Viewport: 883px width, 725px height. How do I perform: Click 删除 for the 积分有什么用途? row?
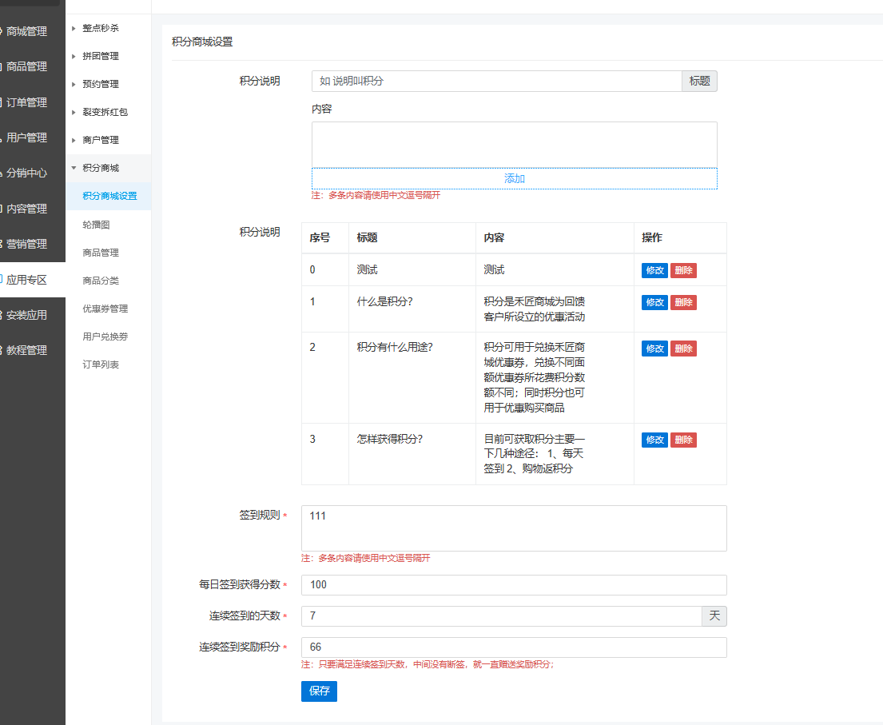click(684, 349)
